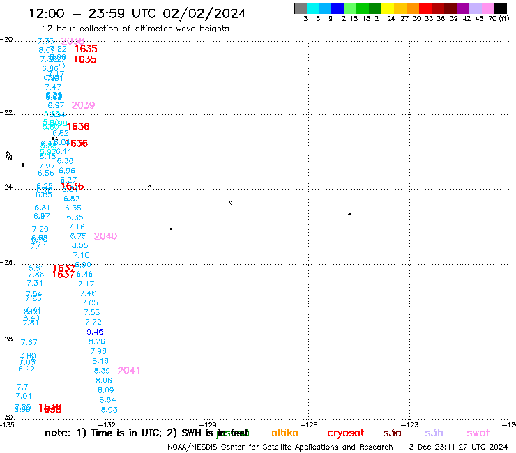Click the dark blue 12 ft legend swatch
The image size is (516, 453).
click(x=337, y=8)
